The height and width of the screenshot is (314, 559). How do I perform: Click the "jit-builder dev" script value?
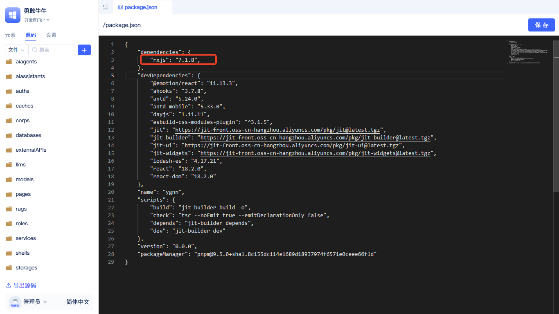pos(199,231)
